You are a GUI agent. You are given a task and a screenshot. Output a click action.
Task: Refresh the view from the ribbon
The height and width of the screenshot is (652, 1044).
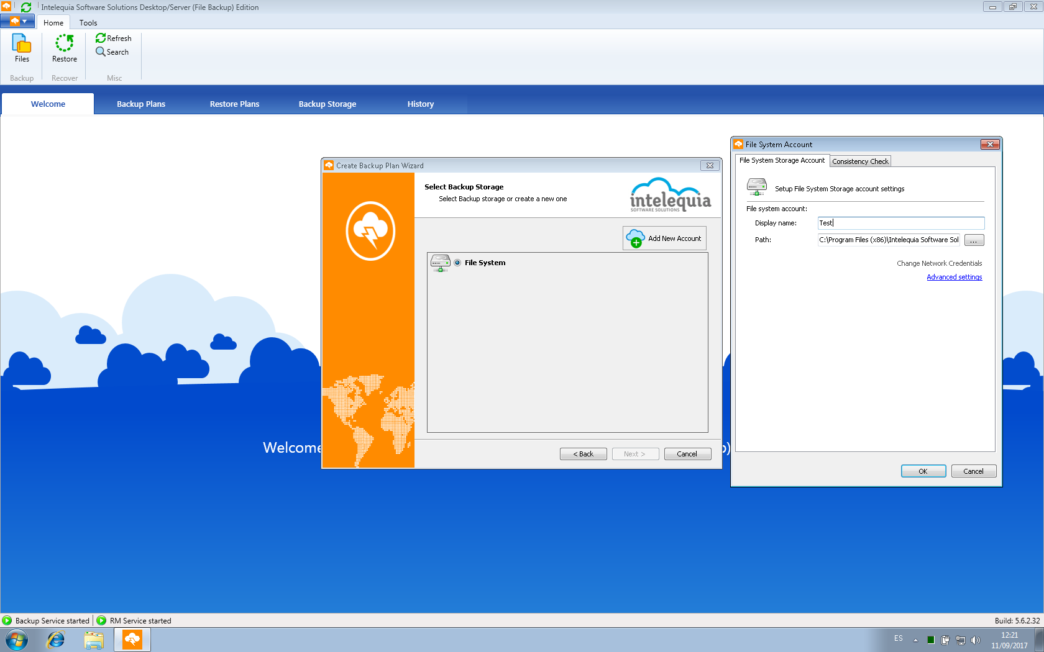114,38
